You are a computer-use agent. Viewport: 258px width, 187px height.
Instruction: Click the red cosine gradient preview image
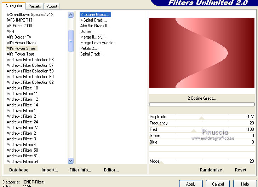coord(202,53)
